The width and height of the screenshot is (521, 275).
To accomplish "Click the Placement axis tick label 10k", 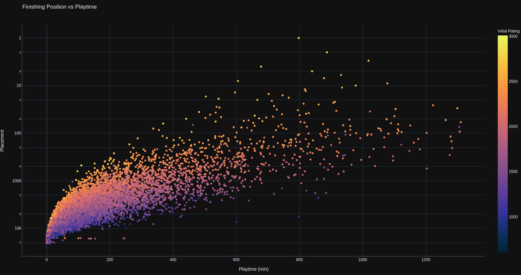I will pos(18,228).
